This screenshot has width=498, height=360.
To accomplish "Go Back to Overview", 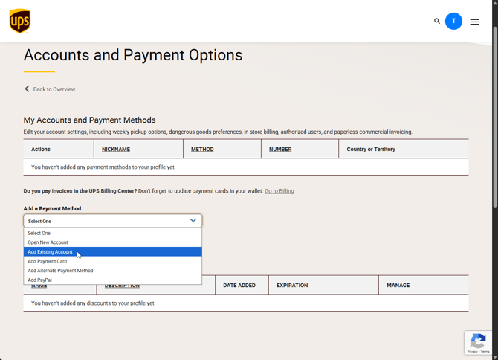I will (54, 89).
